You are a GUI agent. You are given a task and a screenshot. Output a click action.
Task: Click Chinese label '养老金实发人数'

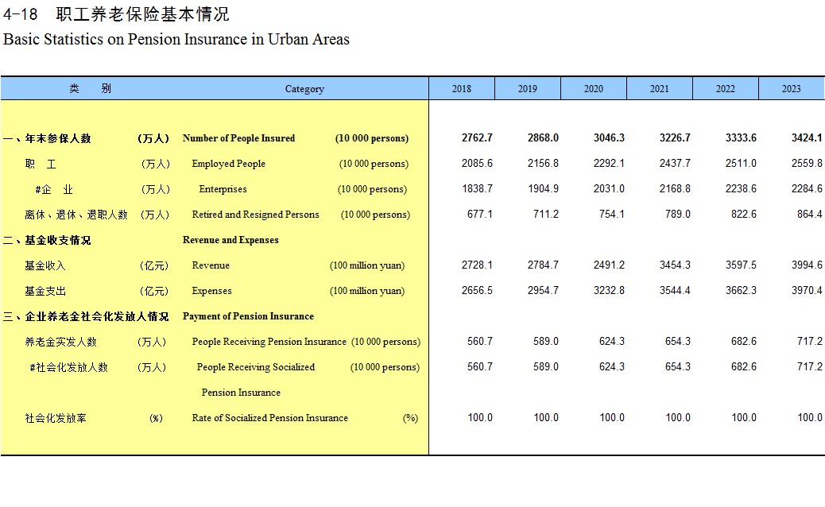(61, 342)
